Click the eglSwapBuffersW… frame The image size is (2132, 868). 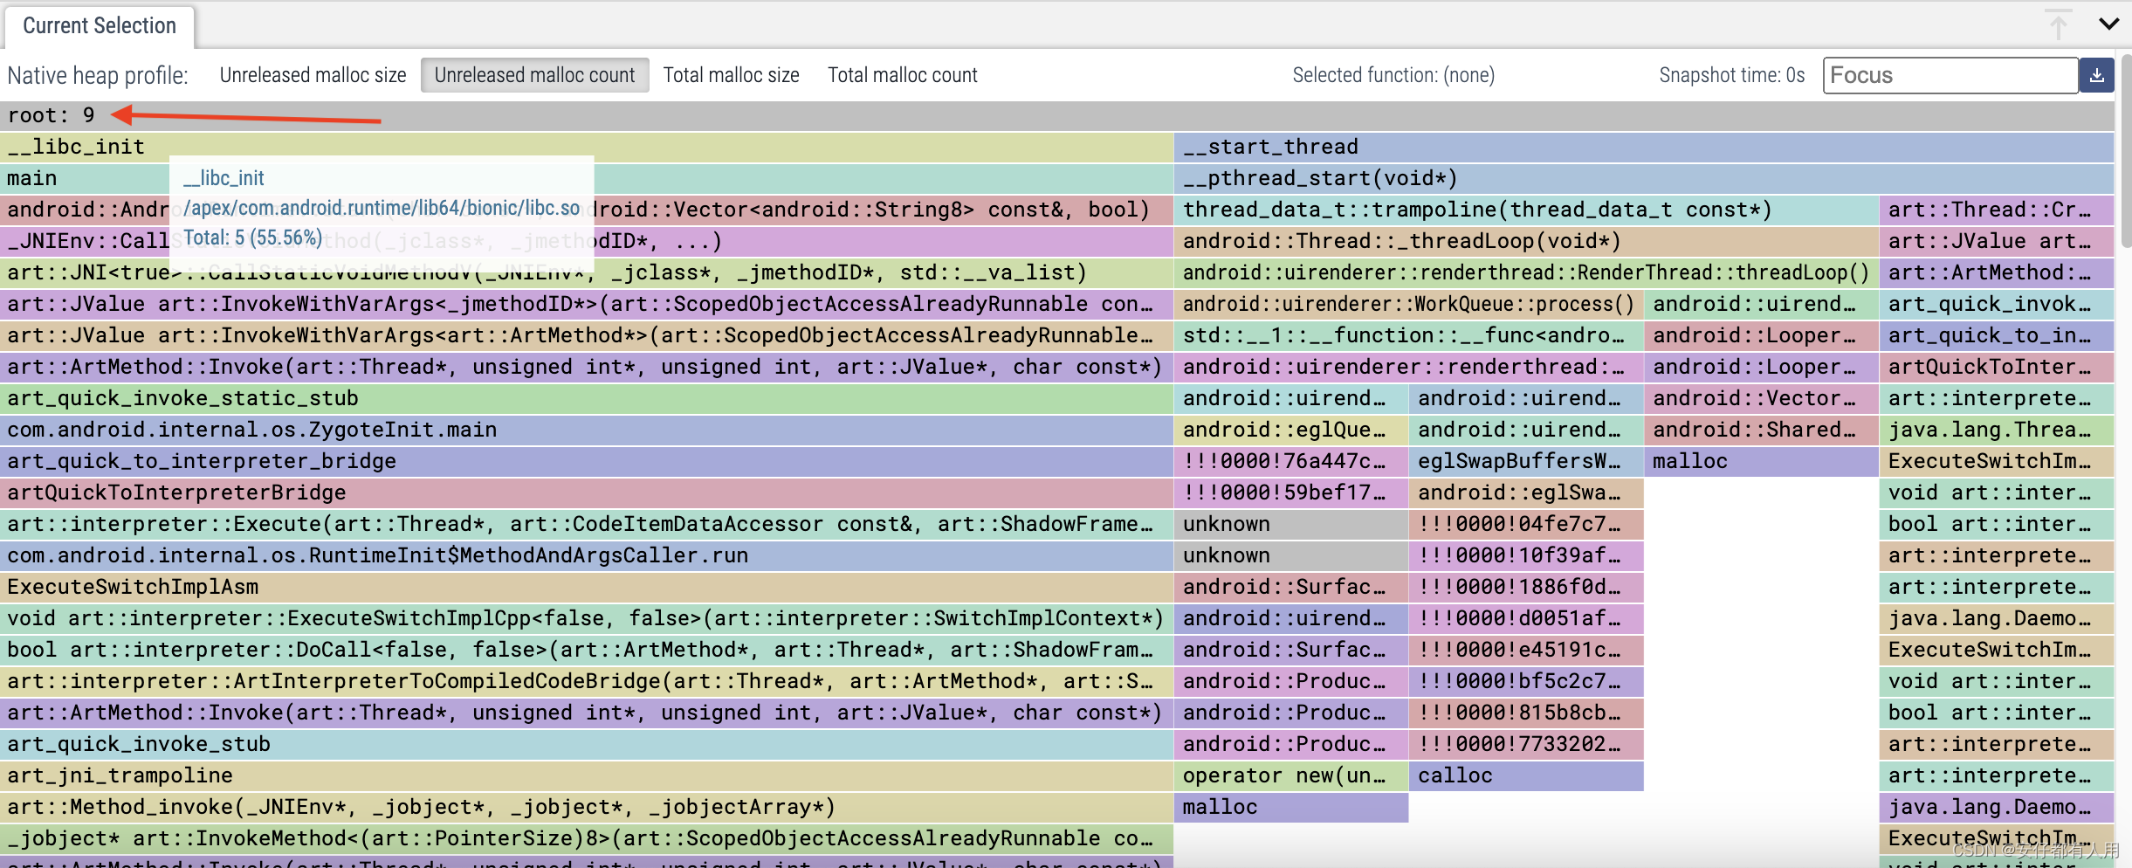1526,461
